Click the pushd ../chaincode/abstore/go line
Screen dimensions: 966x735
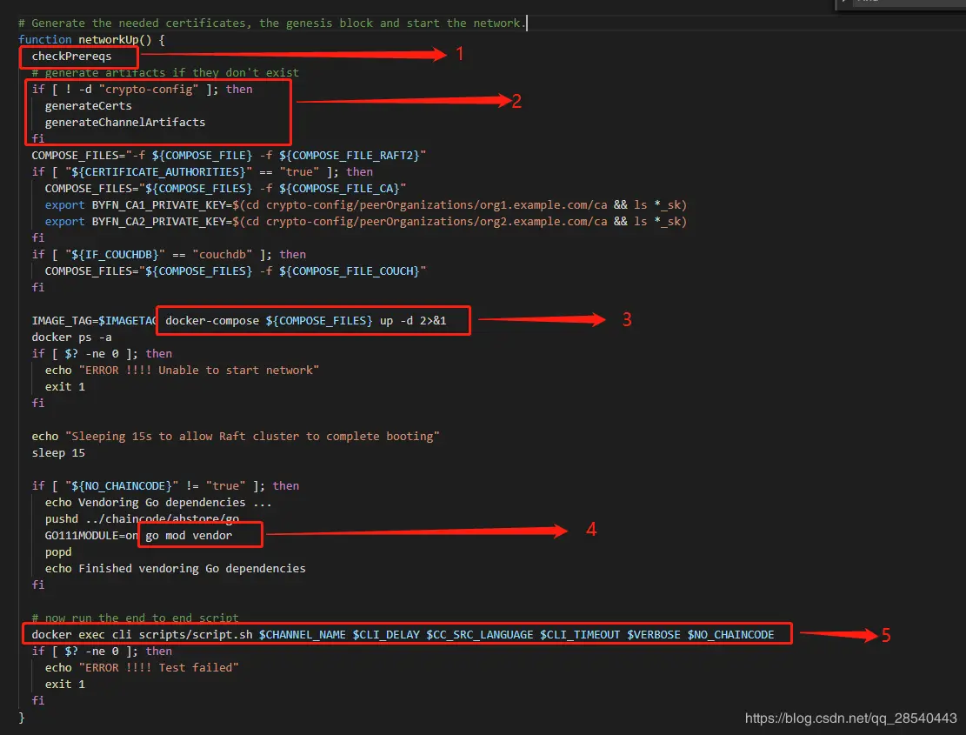point(142,518)
